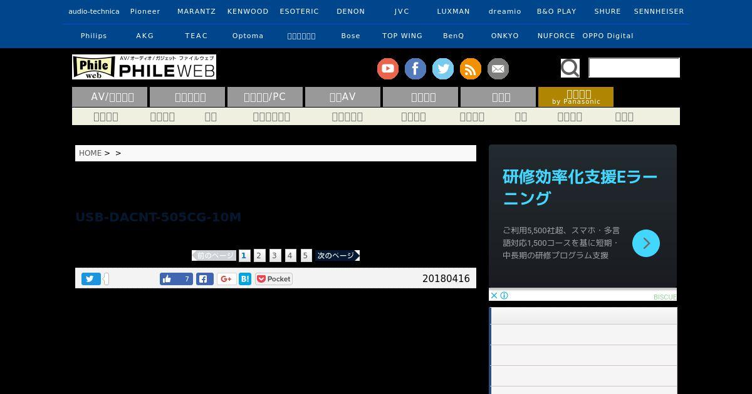The height and width of the screenshot is (394, 752).
Task: Open the ONKYO brand link
Action: pos(505,36)
